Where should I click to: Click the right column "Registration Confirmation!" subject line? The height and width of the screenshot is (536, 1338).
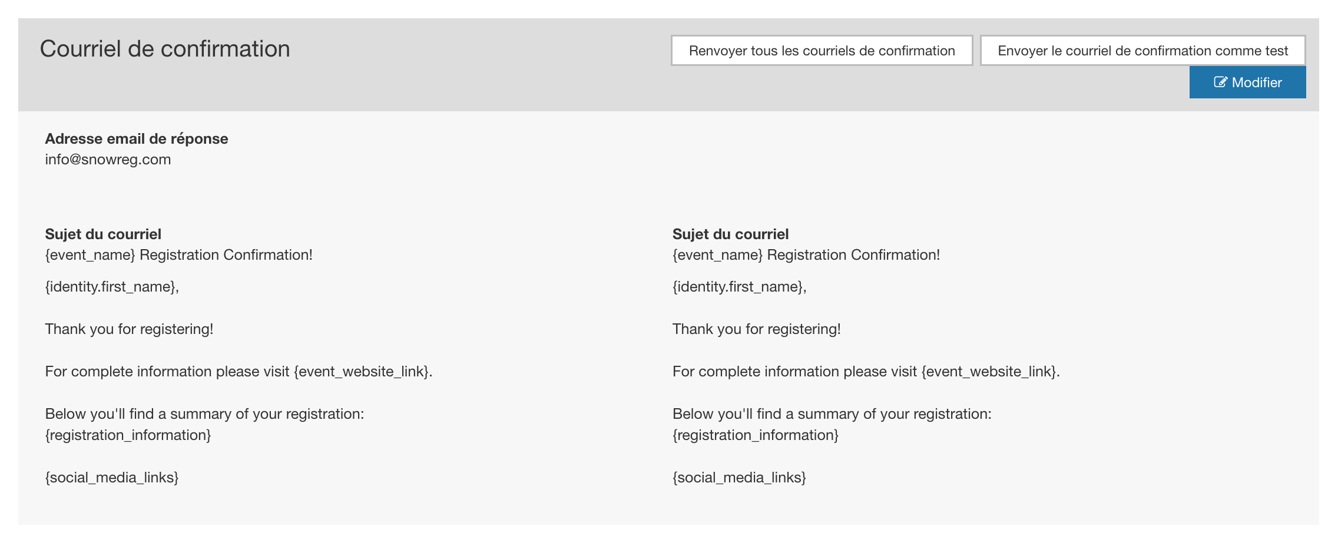point(806,255)
